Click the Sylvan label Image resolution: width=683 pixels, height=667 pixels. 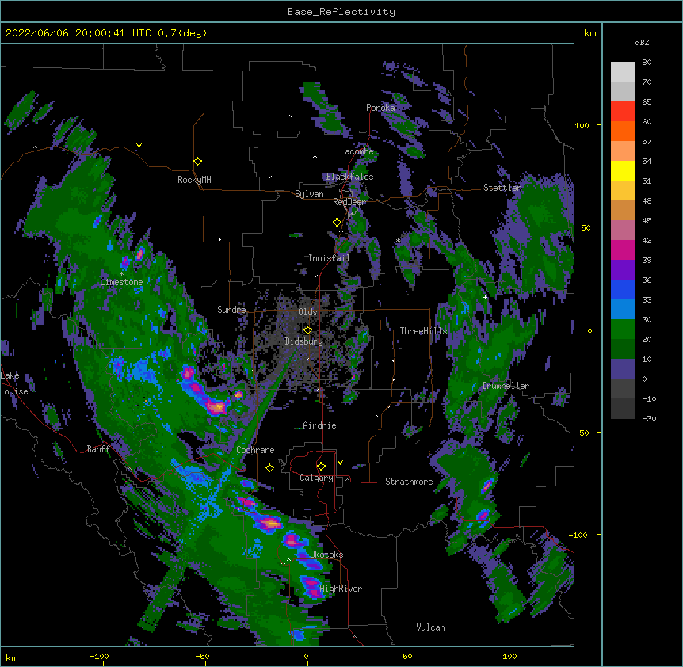[x=309, y=194]
